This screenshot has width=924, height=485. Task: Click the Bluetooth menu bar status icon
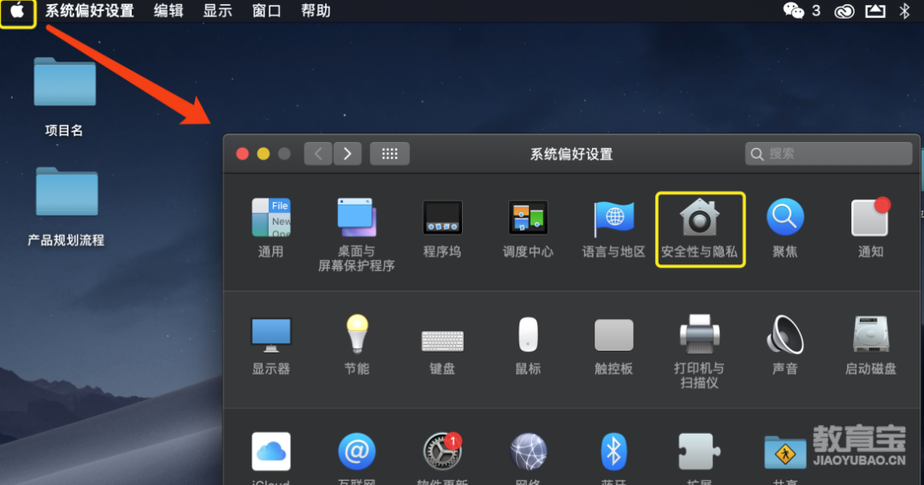pos(904,10)
